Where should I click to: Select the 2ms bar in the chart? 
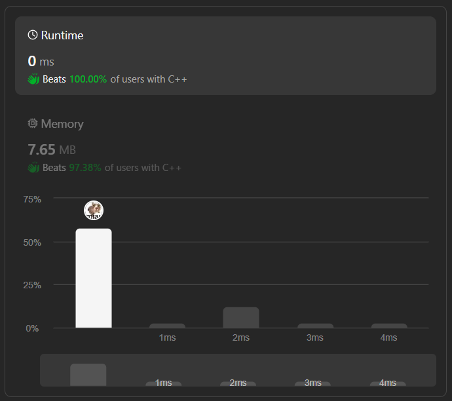(x=241, y=317)
